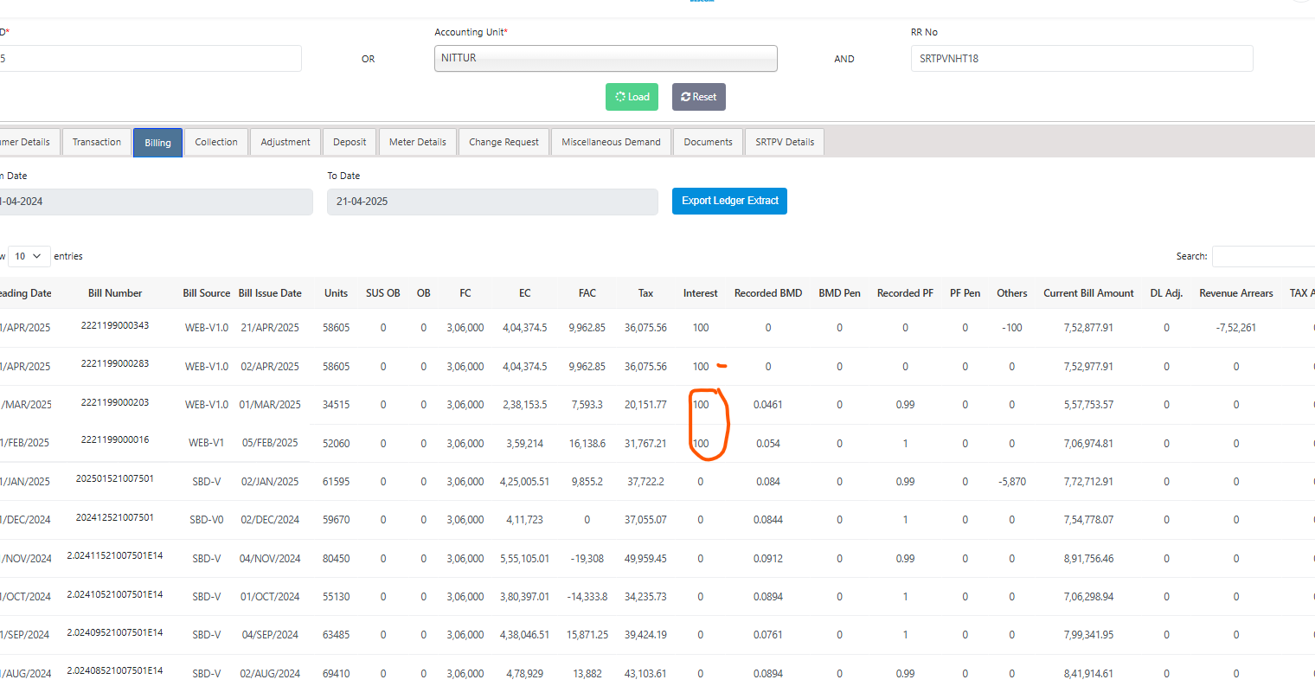1315x686 pixels.
Task: Sort by Bill Source column header
Action: [207, 293]
